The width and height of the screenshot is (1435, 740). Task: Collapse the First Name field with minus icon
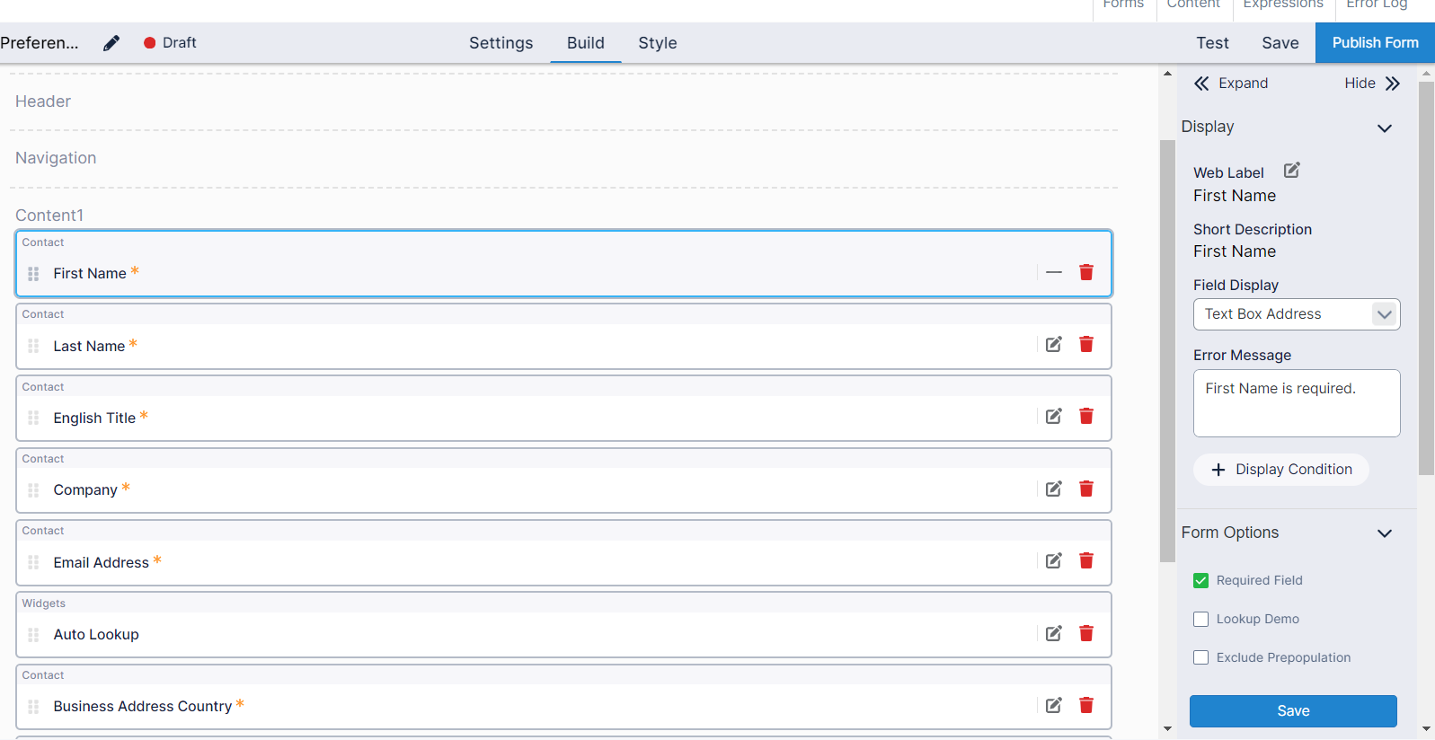pyautogui.click(x=1053, y=272)
